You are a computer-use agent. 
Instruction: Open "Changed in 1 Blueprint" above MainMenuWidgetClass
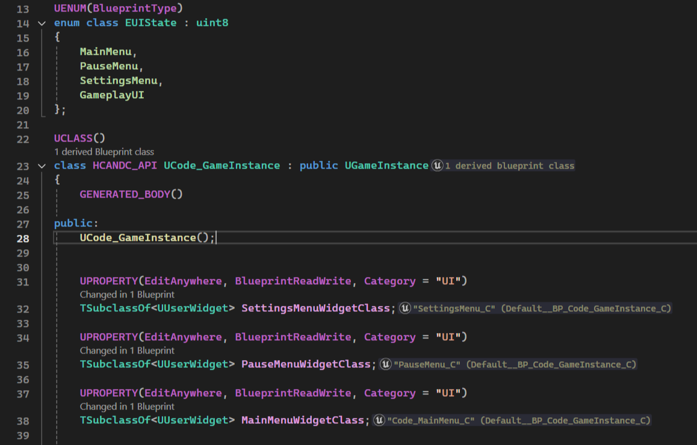[x=127, y=406]
